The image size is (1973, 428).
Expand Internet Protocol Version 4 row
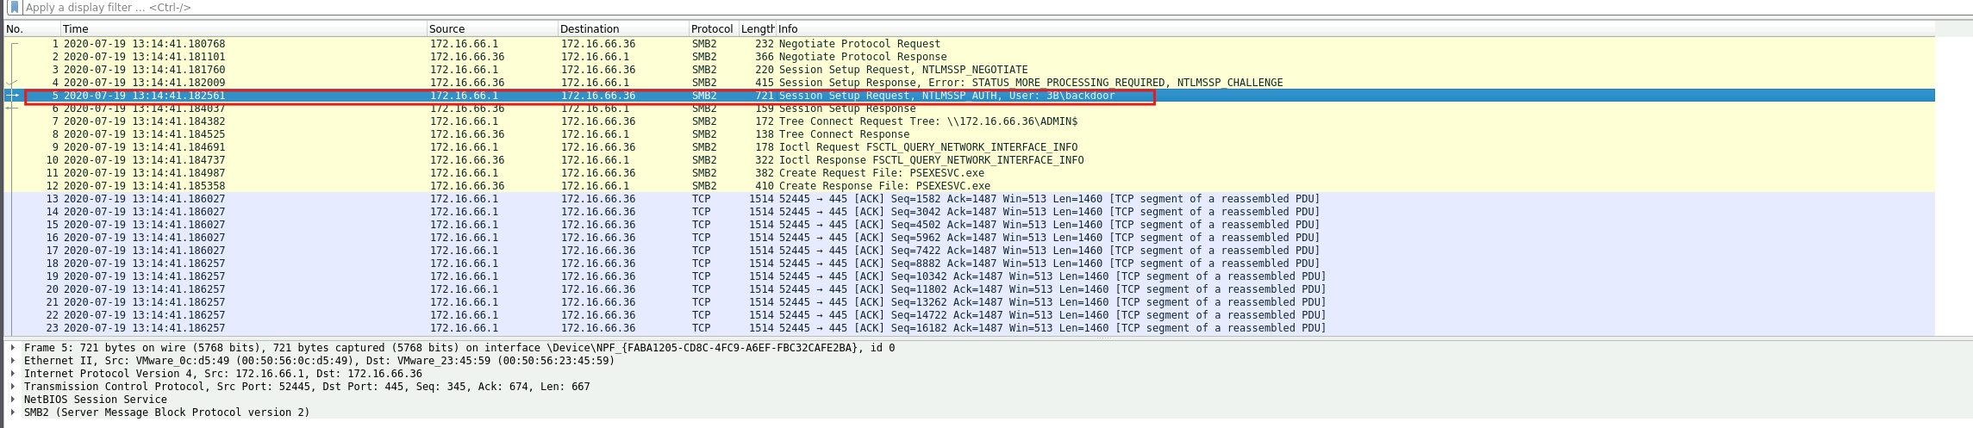(13, 374)
